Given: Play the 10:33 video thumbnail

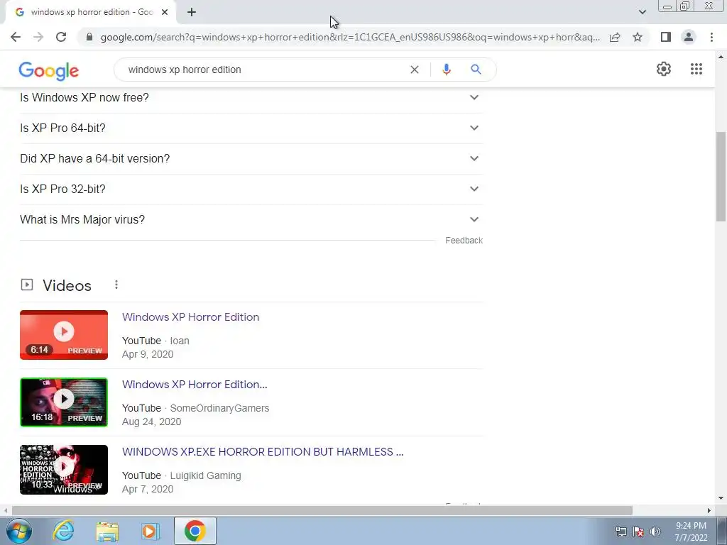Looking at the screenshot, I should point(64,470).
